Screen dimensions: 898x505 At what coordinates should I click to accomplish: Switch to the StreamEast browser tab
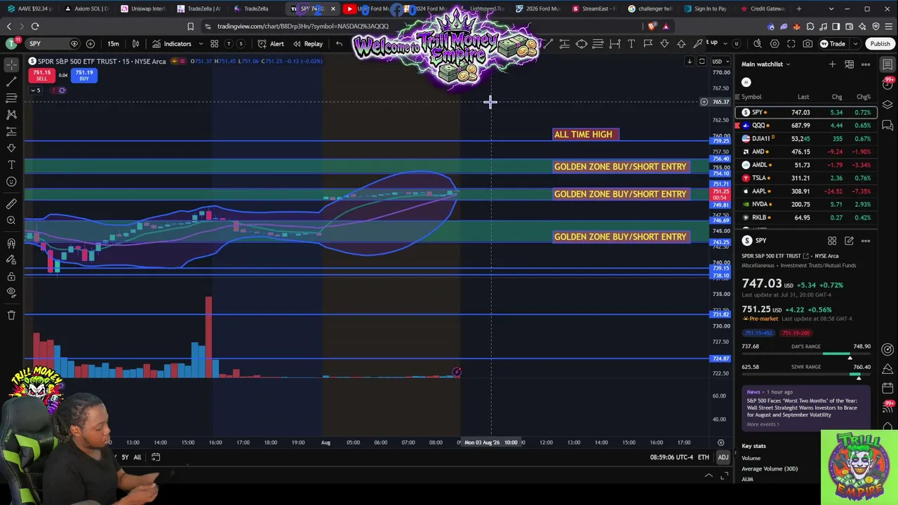click(x=595, y=8)
